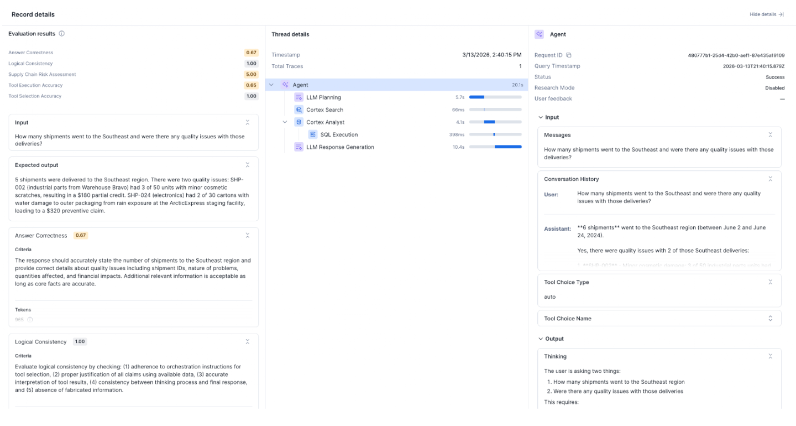Collapse the Agent trace tree node

coord(271,85)
